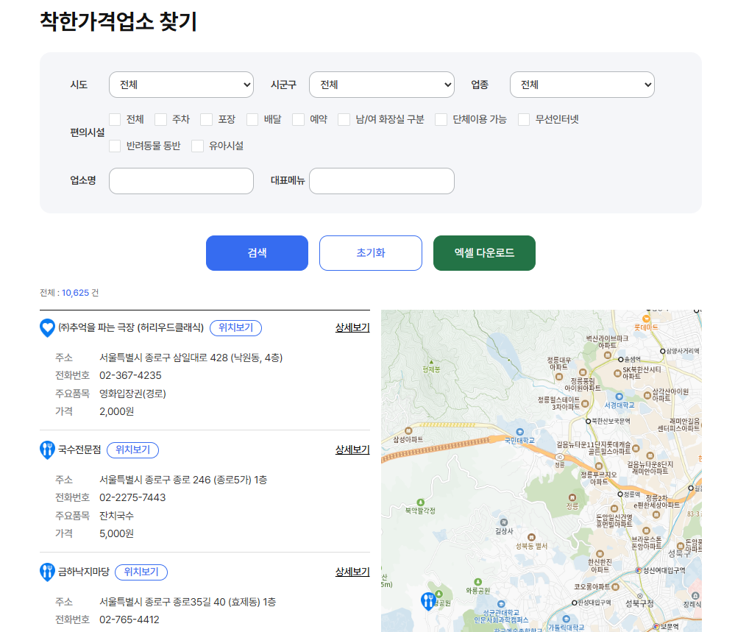Select the restaurant pin marker on the map
Viewport: 735px width, 632px height.
[x=428, y=601]
